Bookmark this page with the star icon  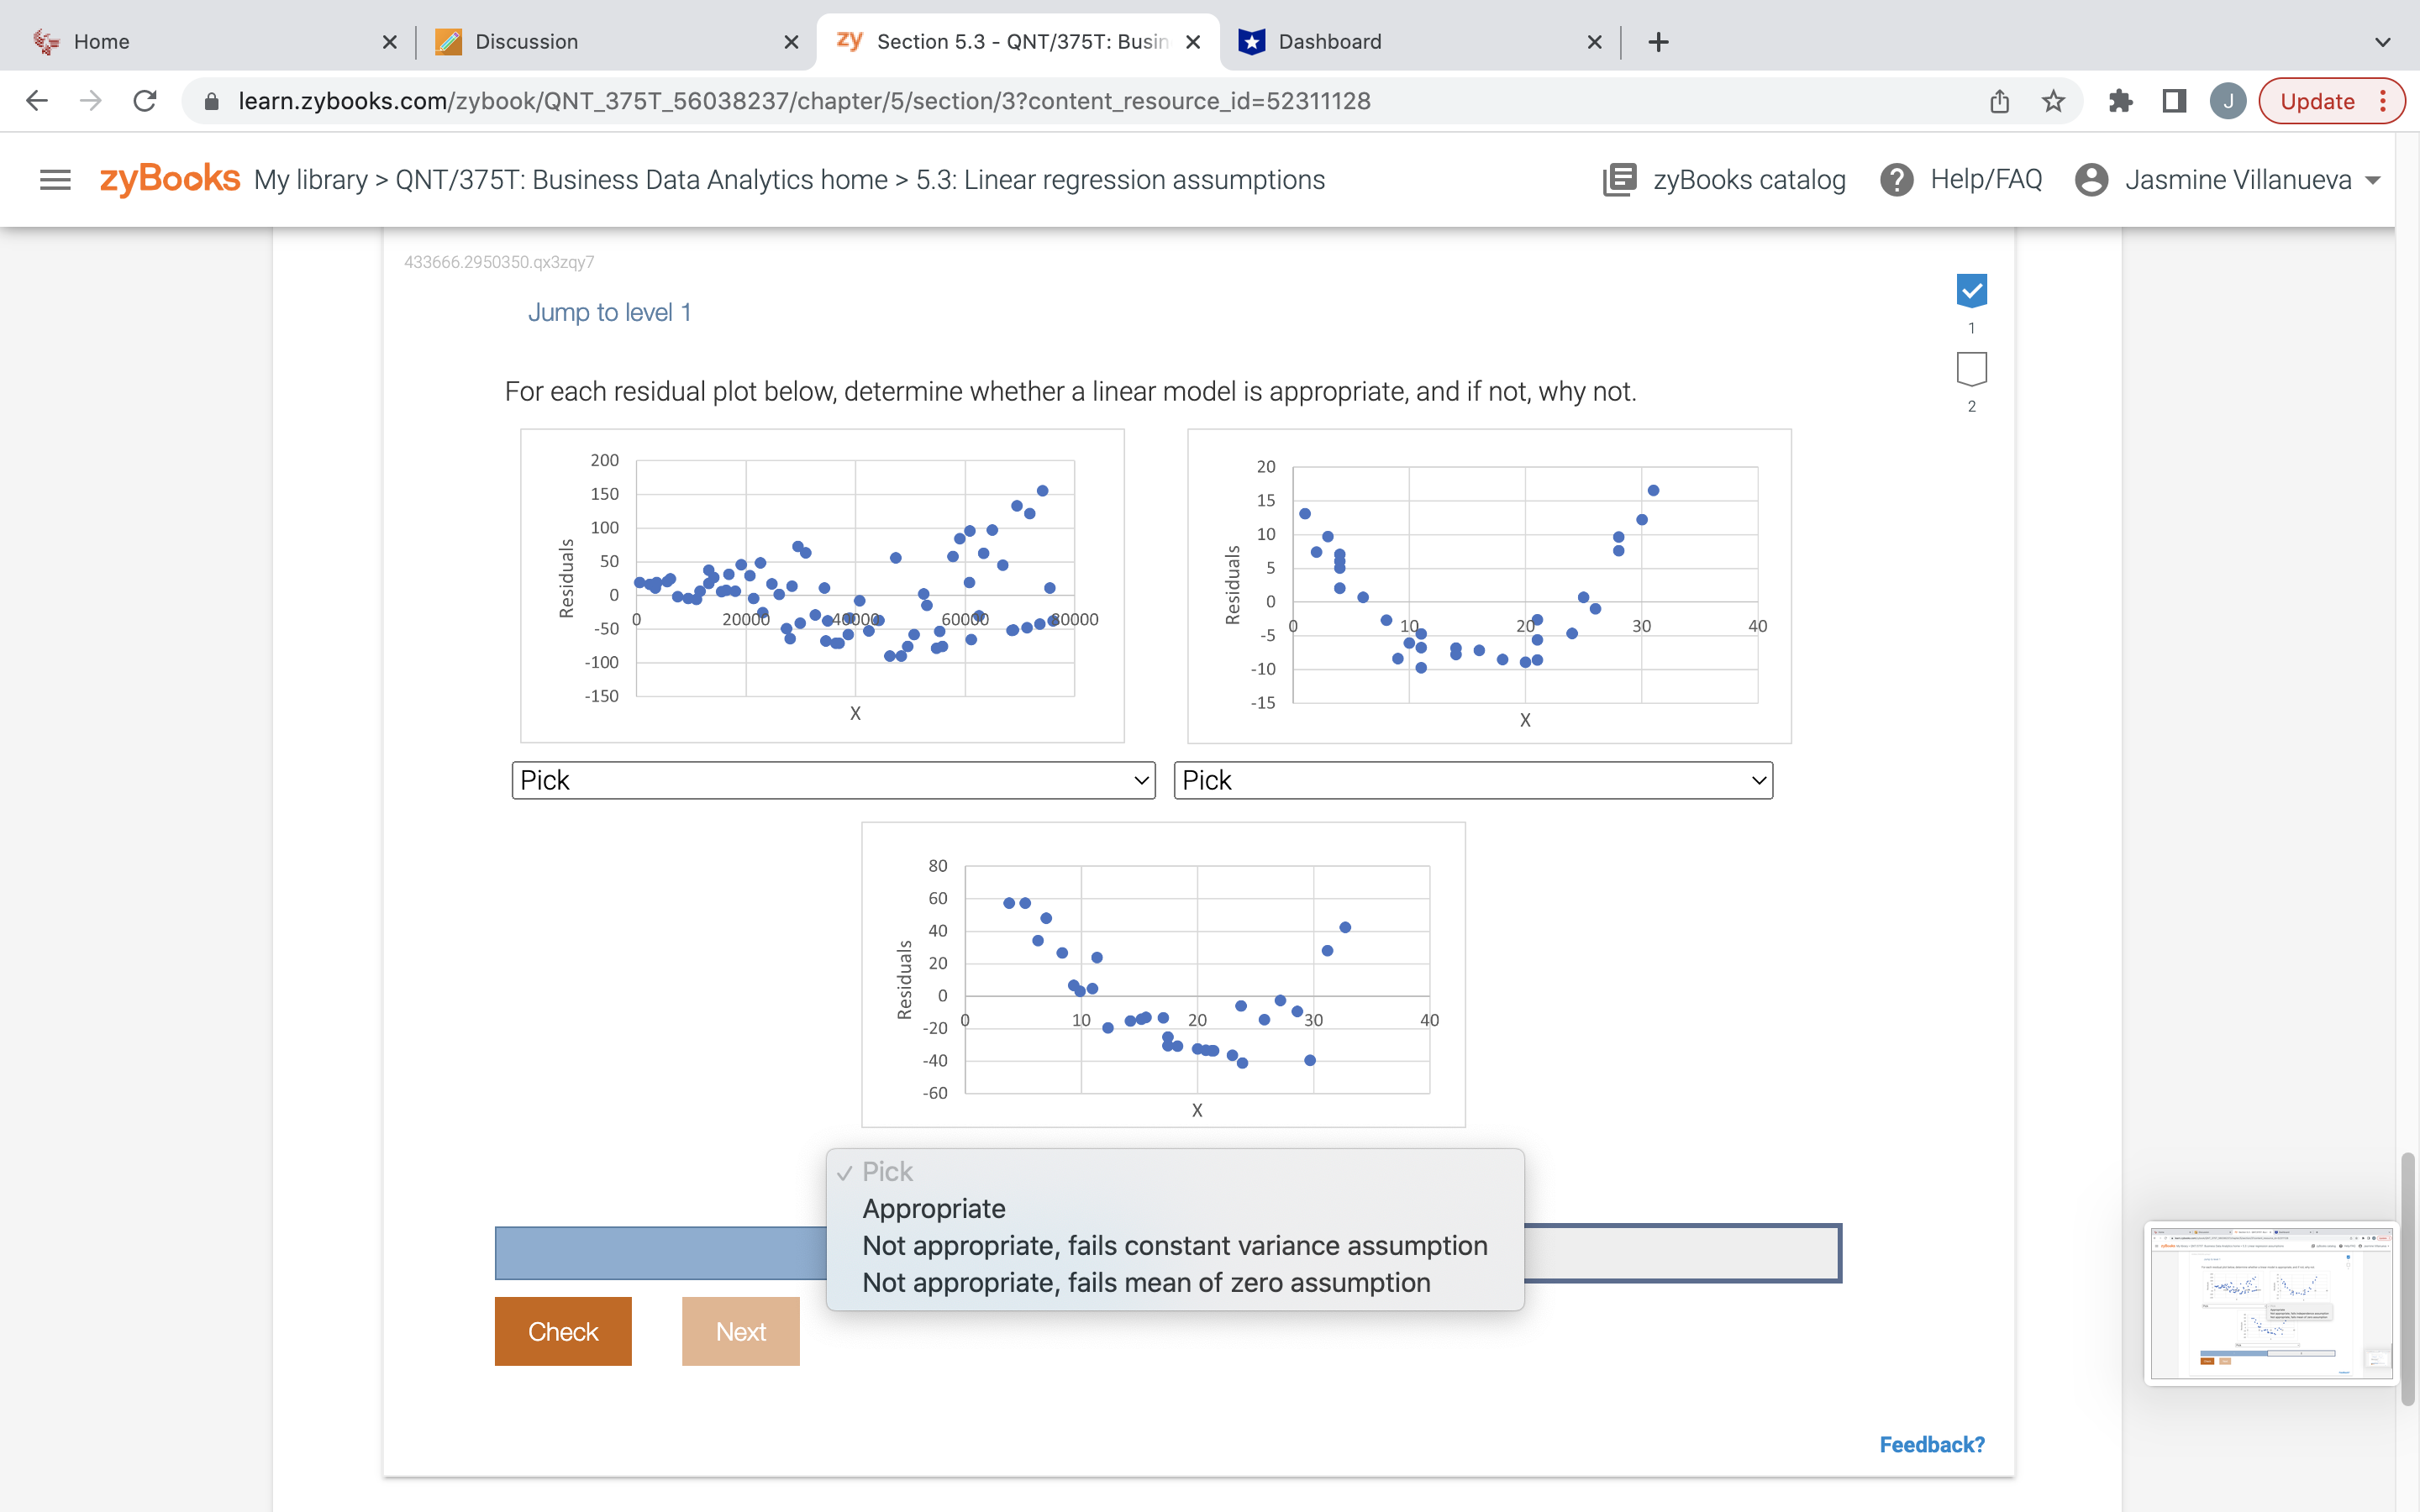[x=2053, y=101]
